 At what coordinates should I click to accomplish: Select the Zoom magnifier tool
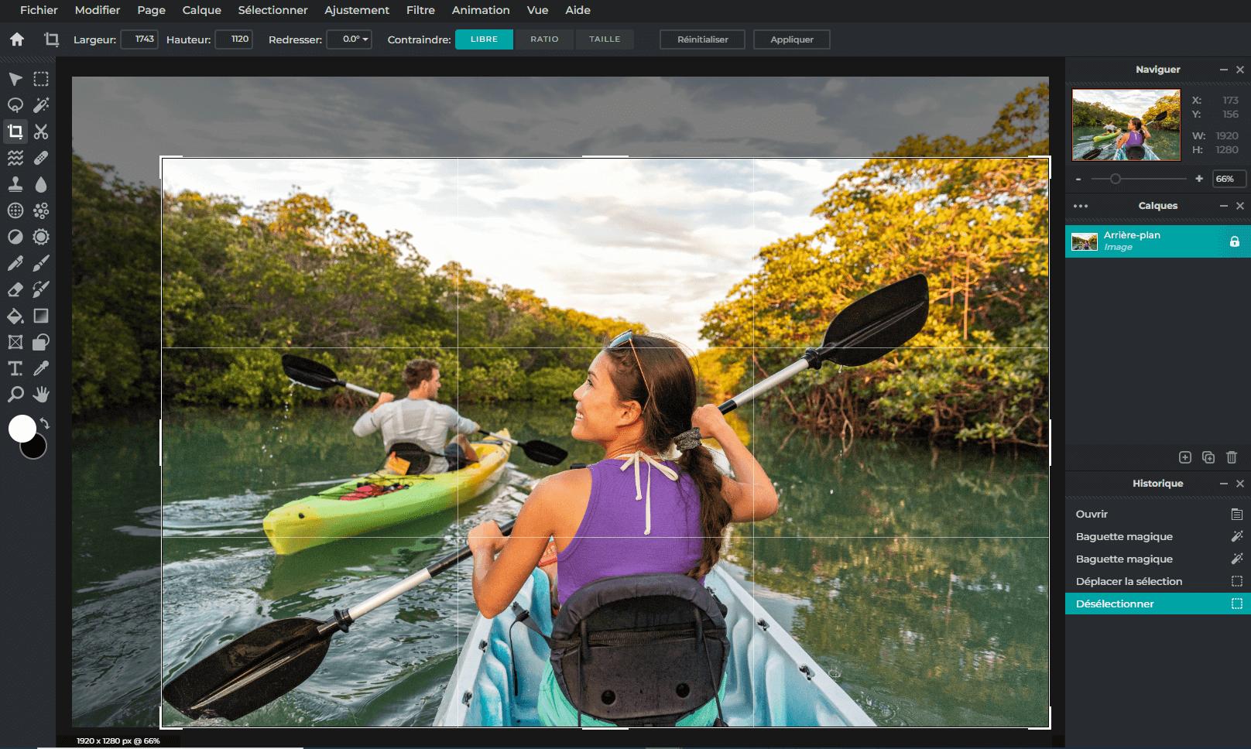pyautogui.click(x=15, y=395)
